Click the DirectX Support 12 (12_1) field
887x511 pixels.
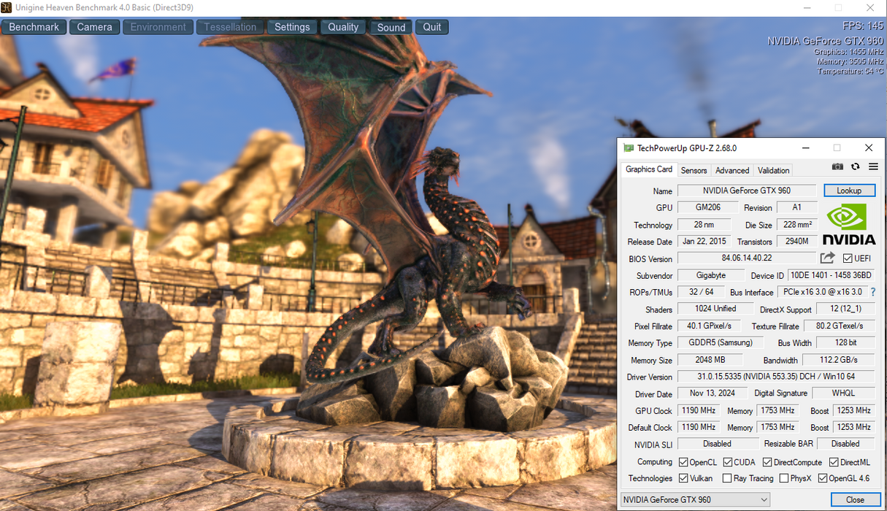(845, 309)
